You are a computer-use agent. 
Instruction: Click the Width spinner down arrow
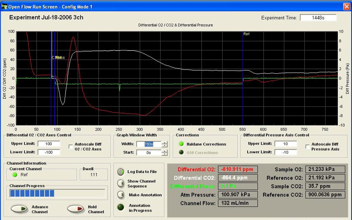point(164,145)
